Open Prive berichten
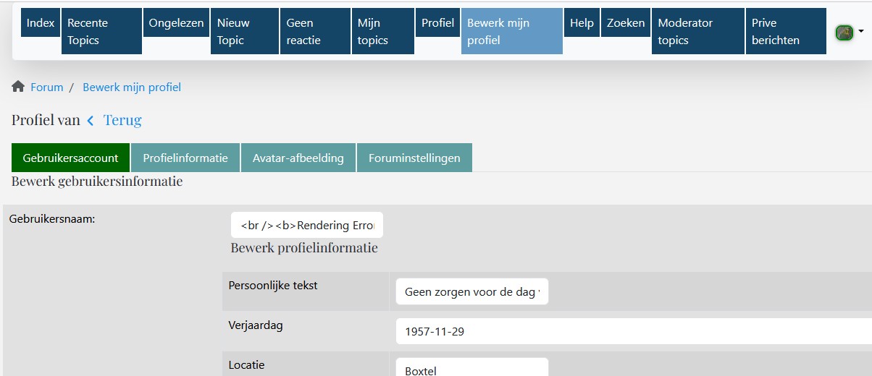 click(x=785, y=32)
